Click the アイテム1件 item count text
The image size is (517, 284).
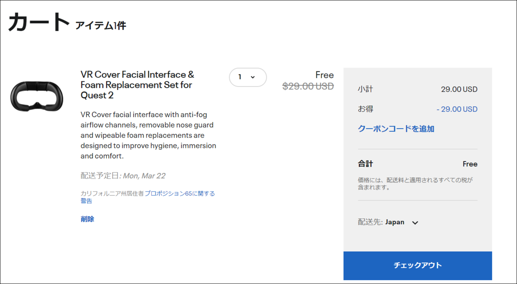click(100, 26)
